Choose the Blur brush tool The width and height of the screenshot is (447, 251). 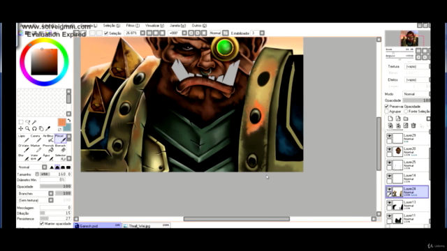tap(23, 158)
